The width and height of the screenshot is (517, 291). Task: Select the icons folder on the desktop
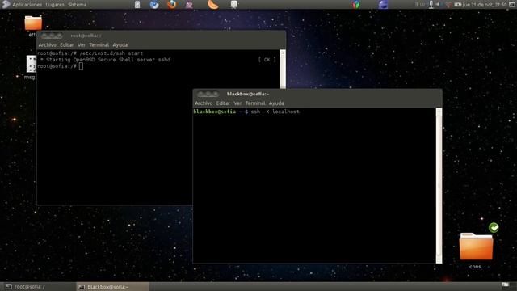[476, 247]
